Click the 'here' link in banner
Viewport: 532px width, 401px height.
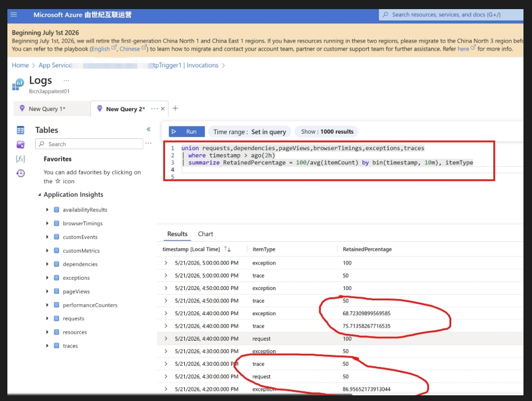coord(463,49)
